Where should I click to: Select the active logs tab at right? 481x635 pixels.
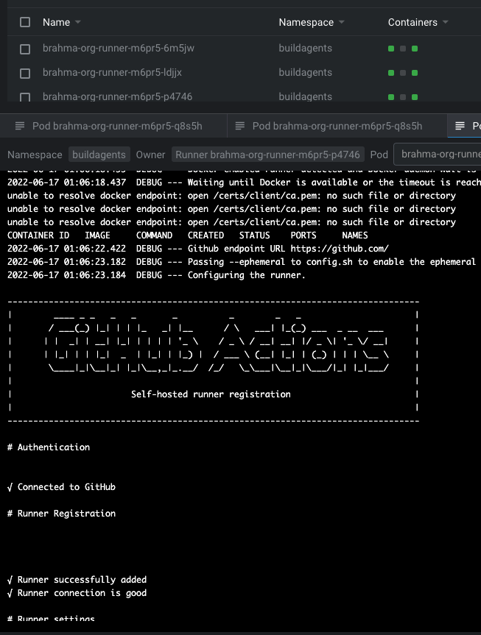tap(465, 126)
